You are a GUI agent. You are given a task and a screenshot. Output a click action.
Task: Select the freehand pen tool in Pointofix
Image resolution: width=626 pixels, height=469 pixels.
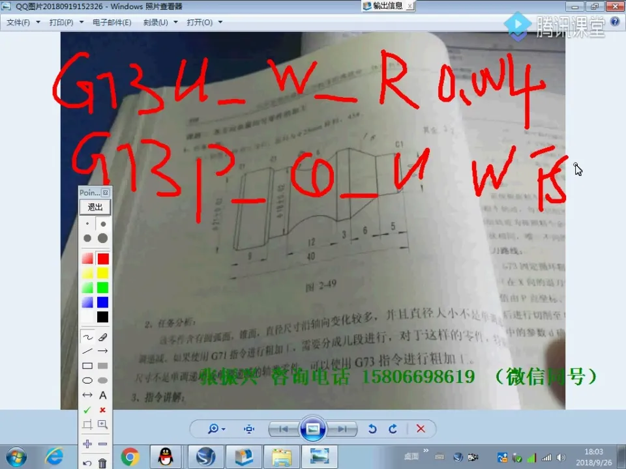point(87,337)
